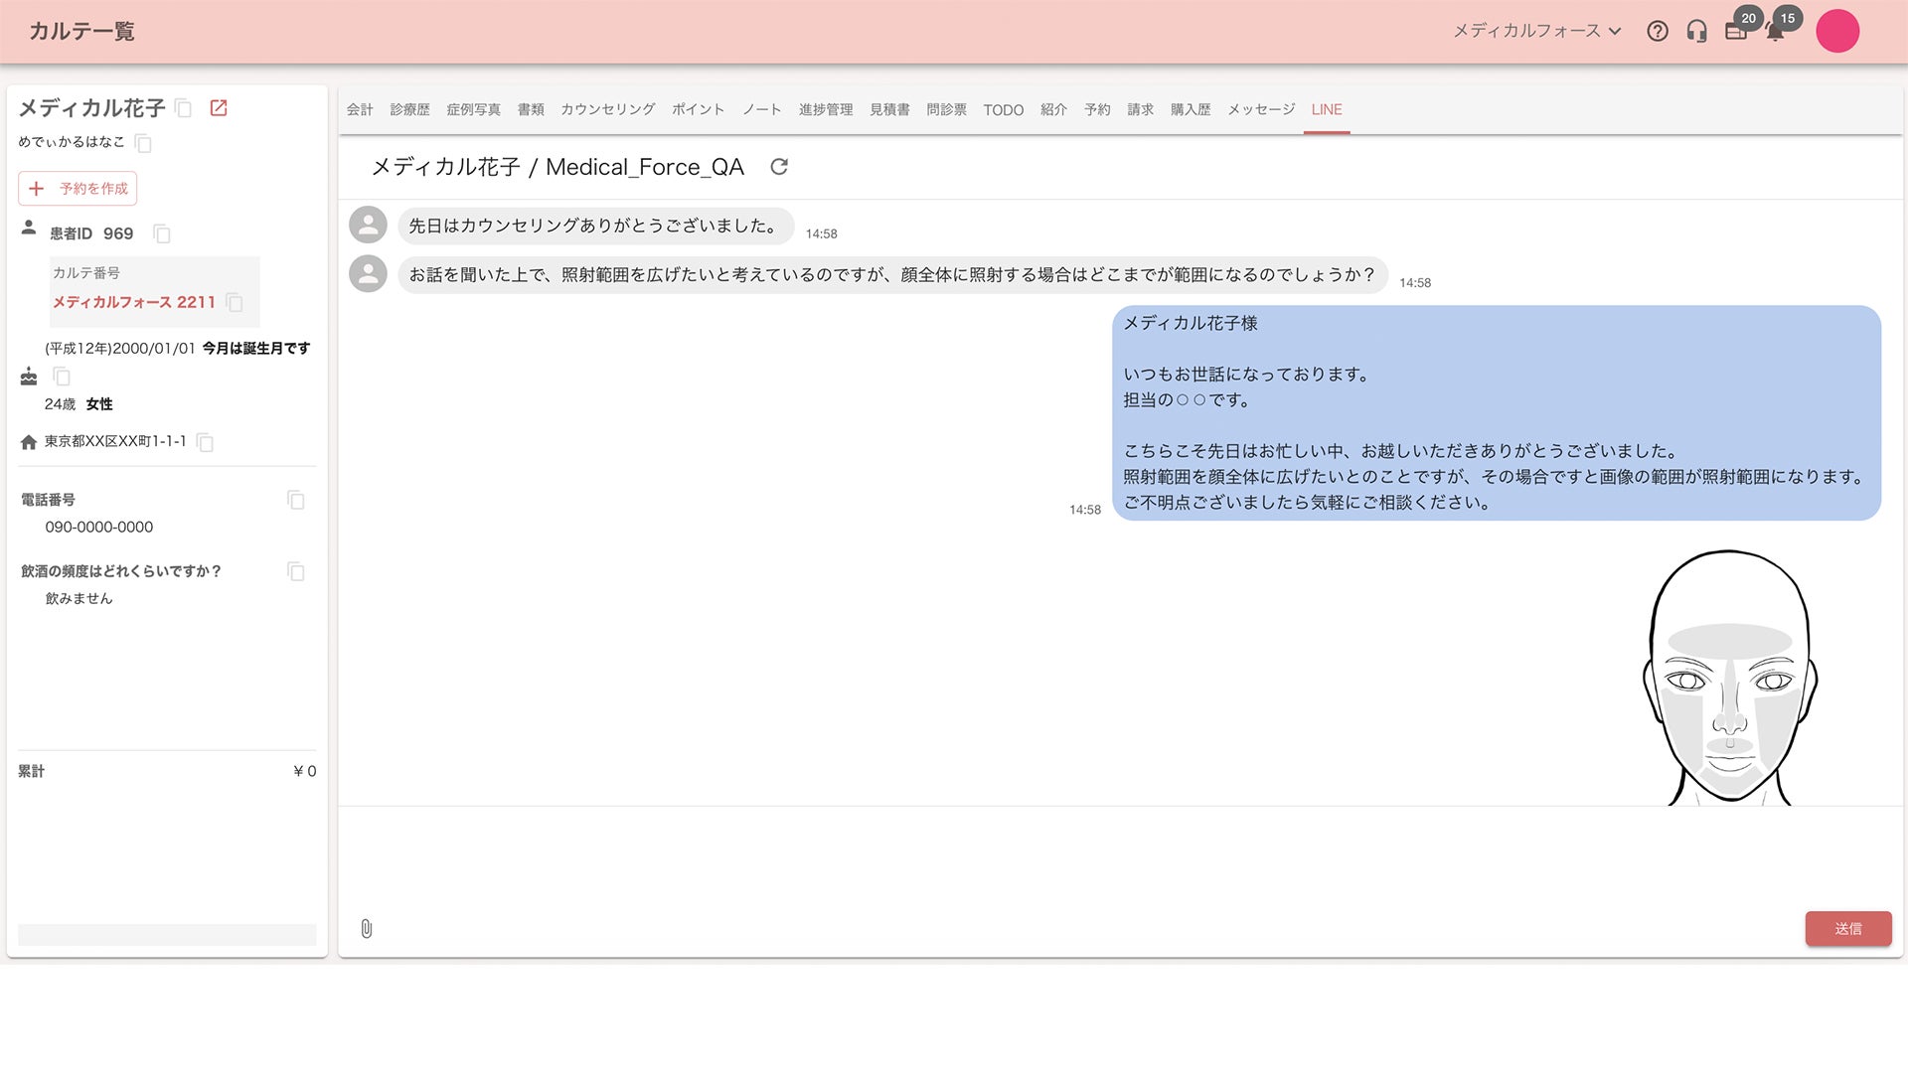Copy the patient name メディカル花子

(183, 108)
